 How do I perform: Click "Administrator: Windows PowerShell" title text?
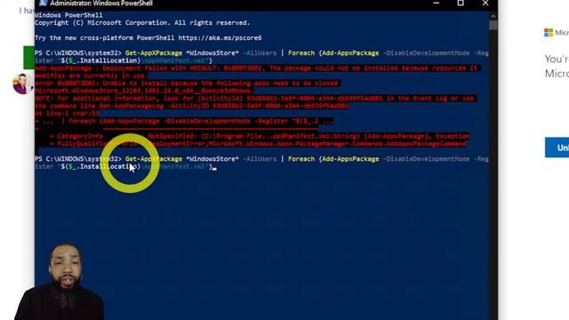pos(101,4)
